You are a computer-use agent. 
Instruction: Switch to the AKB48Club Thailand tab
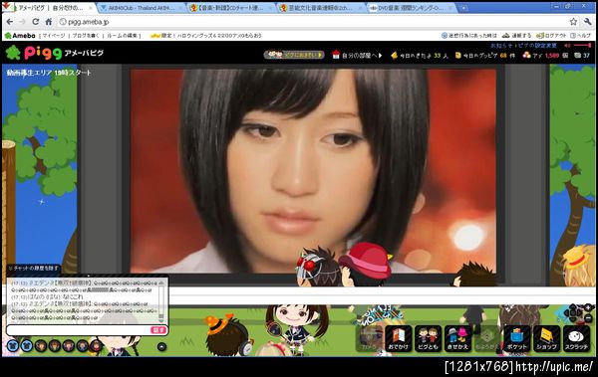pyautogui.click(x=142, y=8)
